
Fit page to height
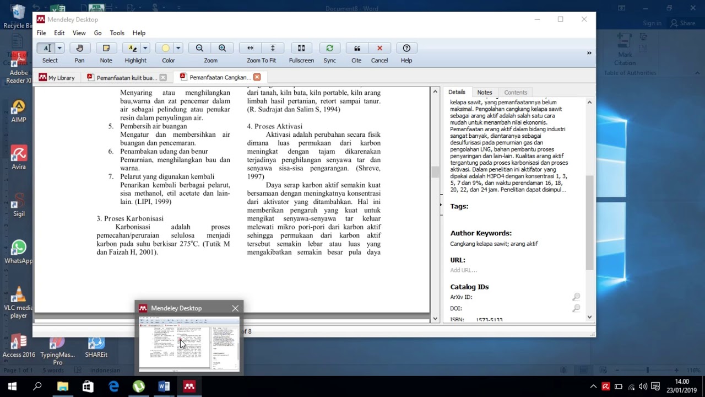[273, 48]
